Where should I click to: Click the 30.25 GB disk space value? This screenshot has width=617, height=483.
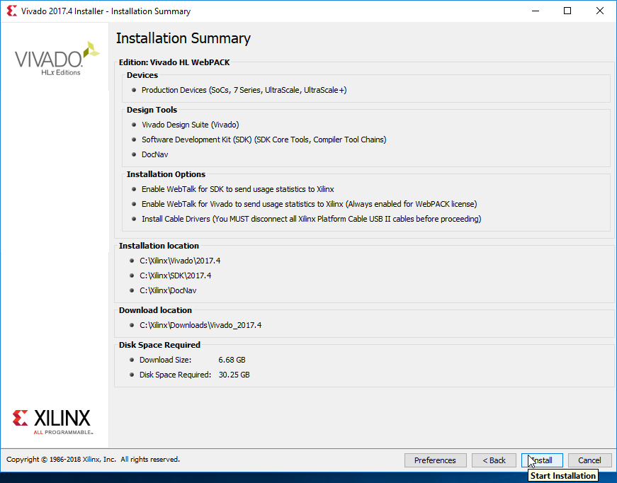click(234, 375)
